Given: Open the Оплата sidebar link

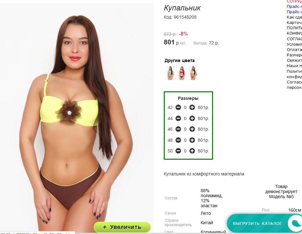Looking at the screenshot, I should 294,50.
